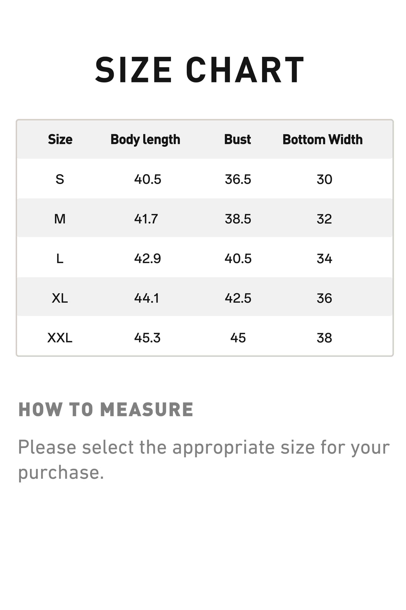Viewport: 406px width, 610px height.
Task: Select the Bust column header
Action: coord(238,139)
